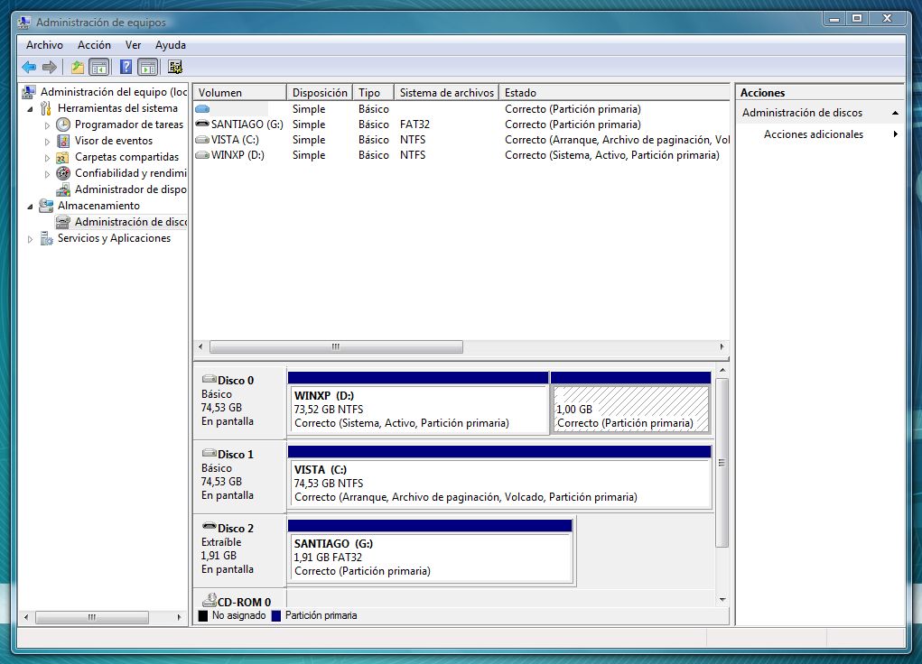
Task: Open the Ayuda menu
Action: 171,45
